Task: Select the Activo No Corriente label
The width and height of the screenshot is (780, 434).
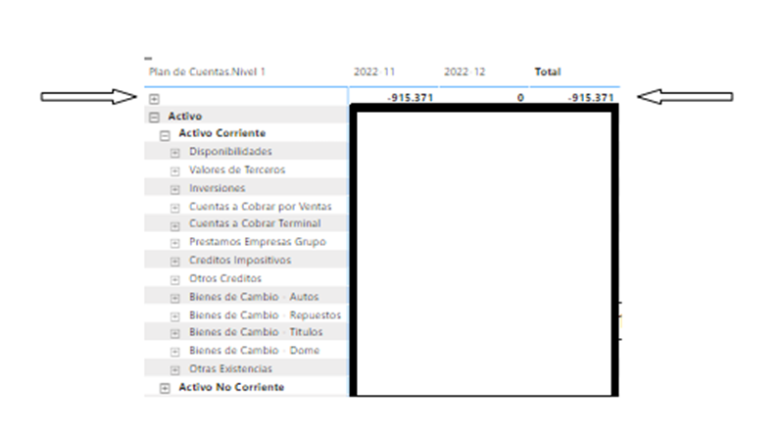Action: pyautogui.click(x=231, y=387)
